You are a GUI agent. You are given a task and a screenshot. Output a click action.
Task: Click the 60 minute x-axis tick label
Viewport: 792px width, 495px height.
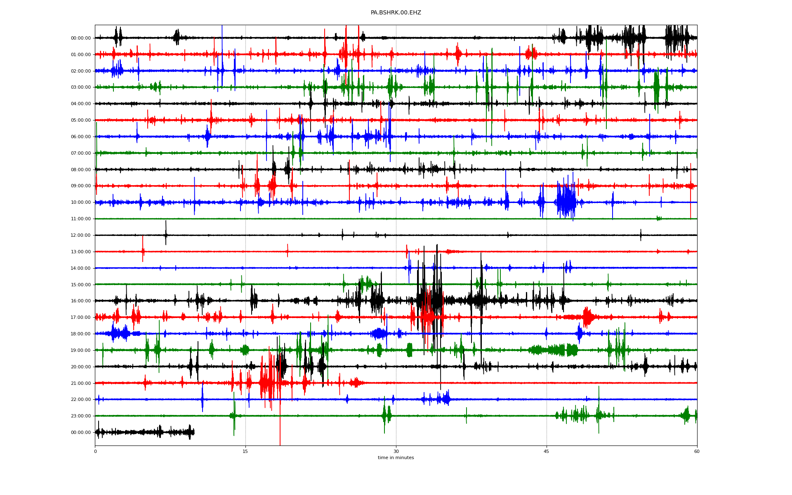(x=697, y=451)
